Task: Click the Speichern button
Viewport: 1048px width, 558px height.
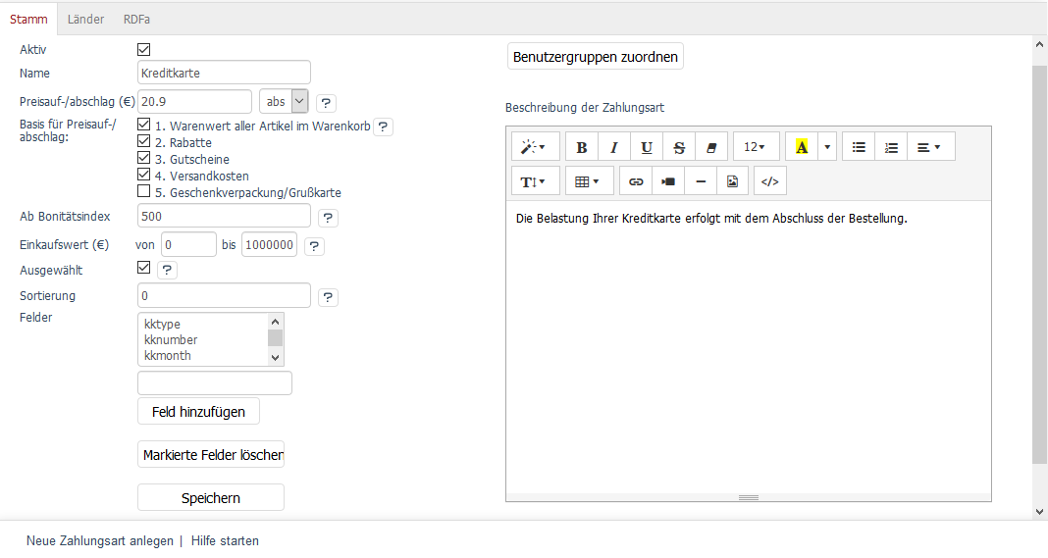Action: [x=210, y=498]
